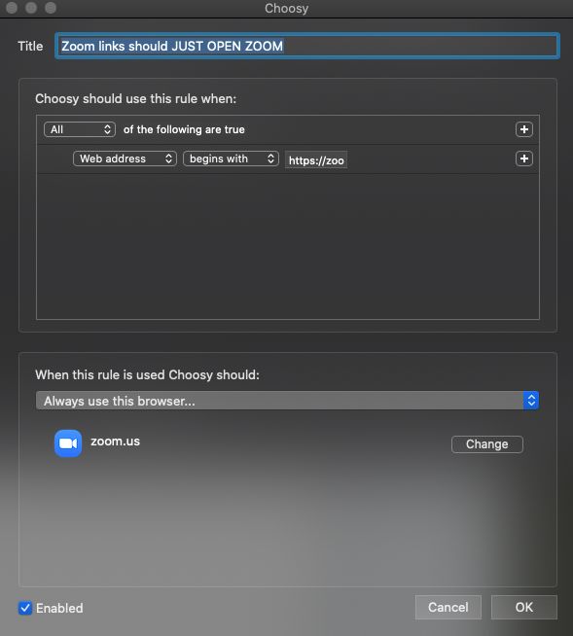Add a condition with the top plus button

pos(524,129)
